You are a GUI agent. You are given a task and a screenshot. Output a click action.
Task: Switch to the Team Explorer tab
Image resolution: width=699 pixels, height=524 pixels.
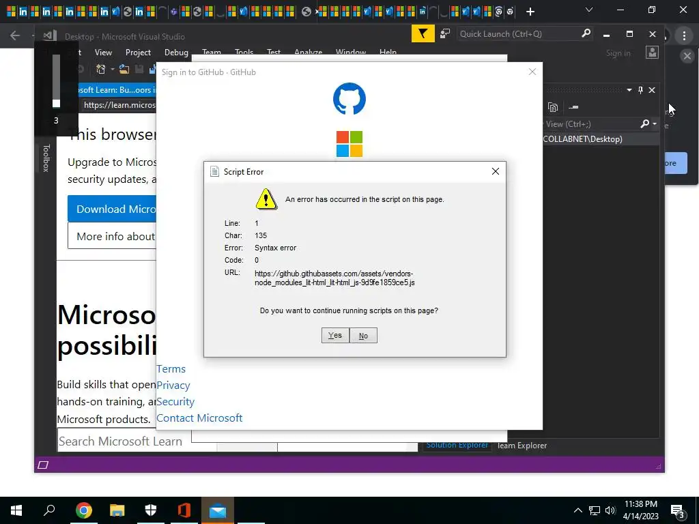coord(522,445)
